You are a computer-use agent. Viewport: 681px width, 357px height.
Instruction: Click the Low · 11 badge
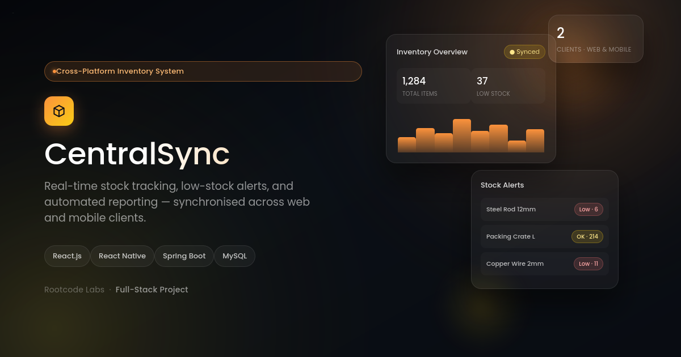click(x=588, y=264)
